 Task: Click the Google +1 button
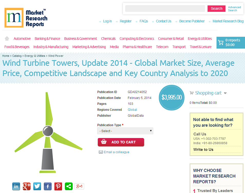coord(79,186)
